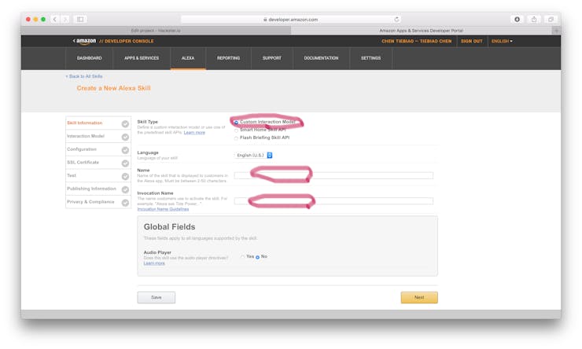This screenshot has width=582, height=349.
Task: Open the Safari share menu
Action: (x=534, y=20)
